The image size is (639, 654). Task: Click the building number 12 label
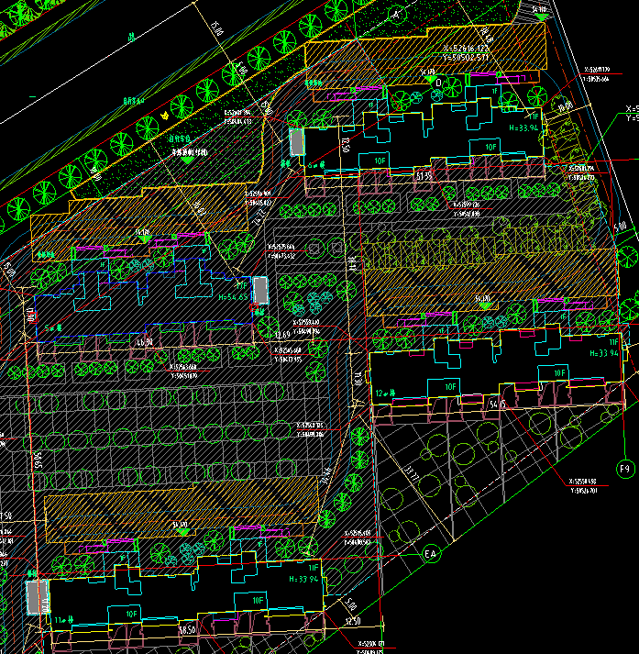tap(385, 394)
